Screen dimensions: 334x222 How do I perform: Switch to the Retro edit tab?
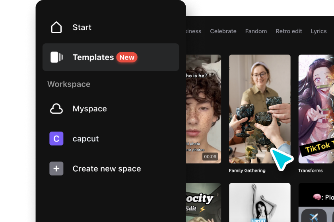(x=289, y=31)
